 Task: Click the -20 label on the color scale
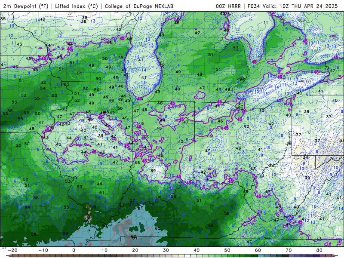[12, 250]
